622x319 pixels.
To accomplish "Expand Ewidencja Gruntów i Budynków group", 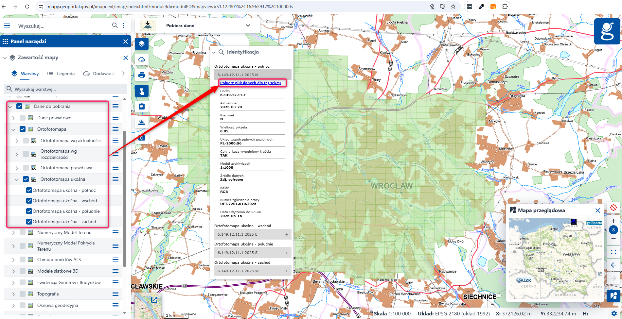I will (13, 283).
